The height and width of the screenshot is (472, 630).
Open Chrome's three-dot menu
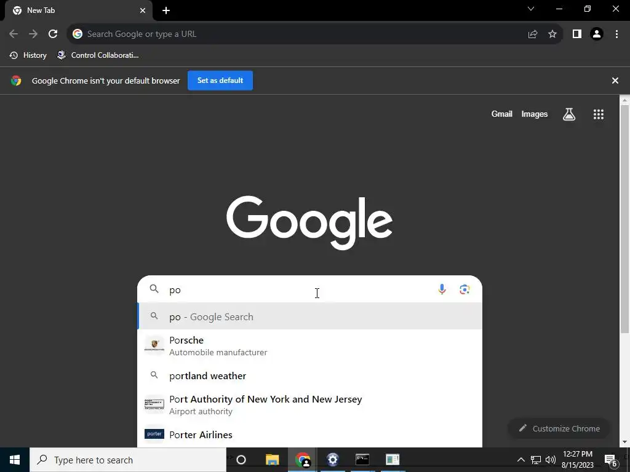[x=616, y=34]
